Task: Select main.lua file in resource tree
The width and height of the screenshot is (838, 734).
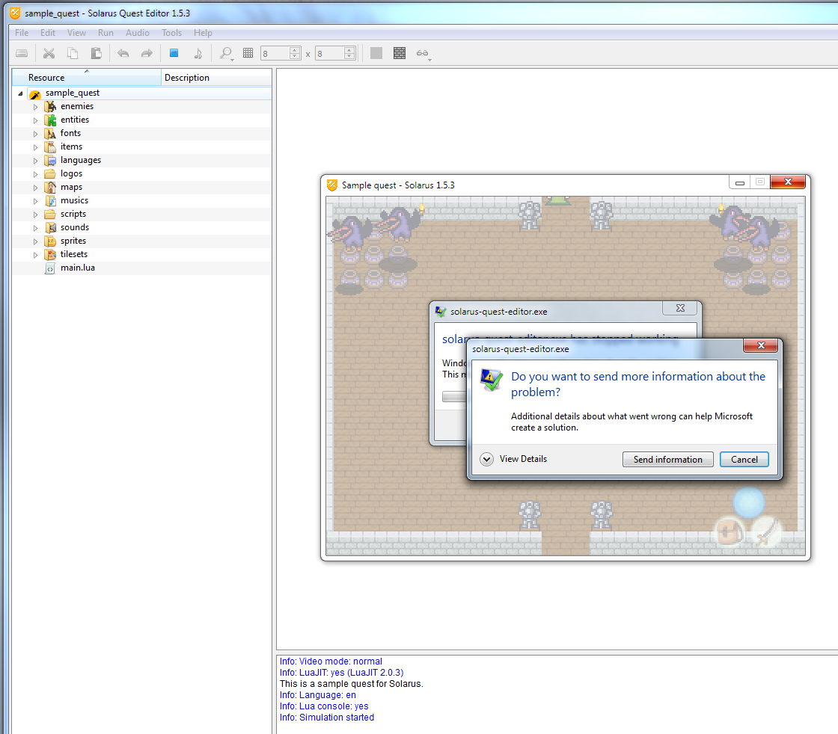Action: tap(77, 268)
